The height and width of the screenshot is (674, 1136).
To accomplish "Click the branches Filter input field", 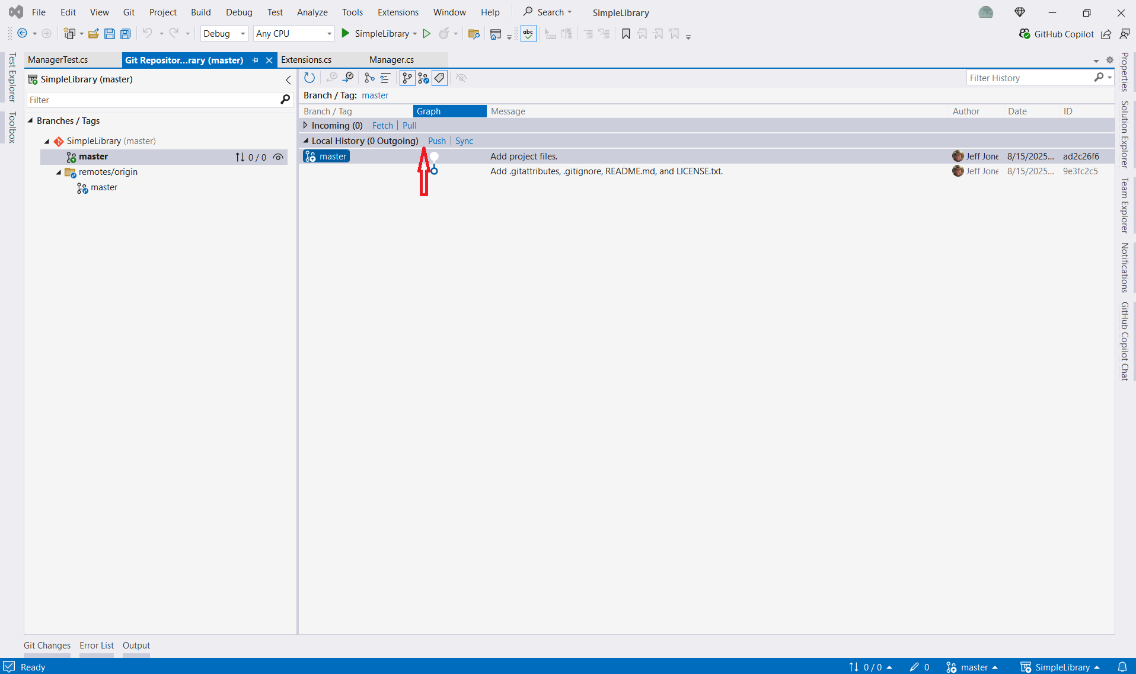I will [153, 100].
